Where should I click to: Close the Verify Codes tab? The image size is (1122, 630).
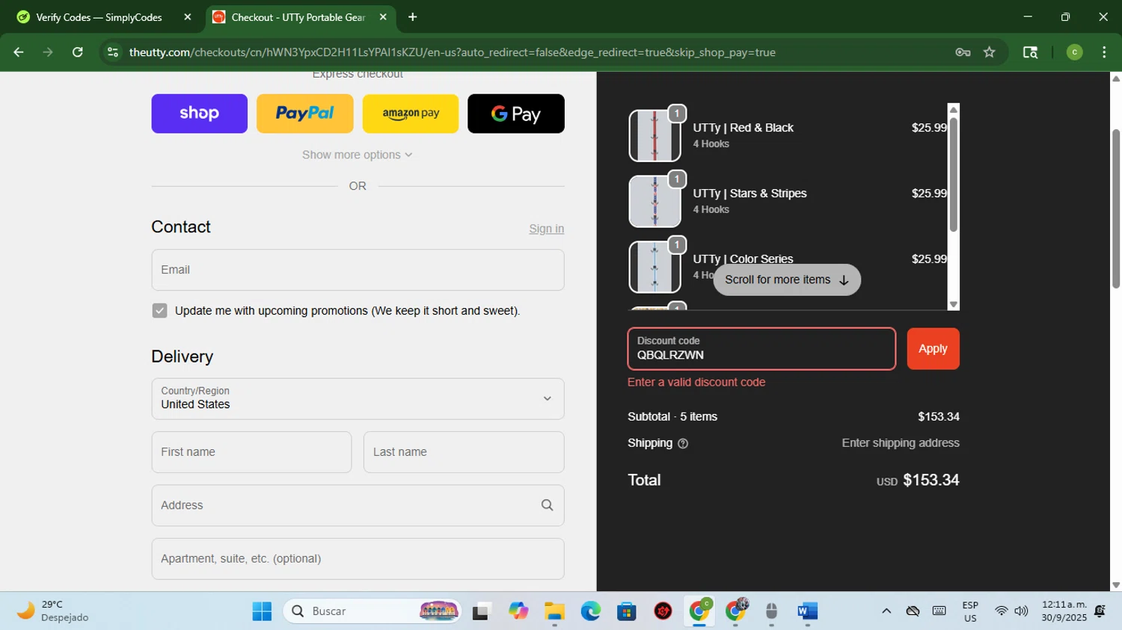point(188,17)
